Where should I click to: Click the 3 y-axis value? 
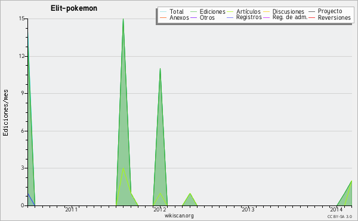click(x=23, y=168)
